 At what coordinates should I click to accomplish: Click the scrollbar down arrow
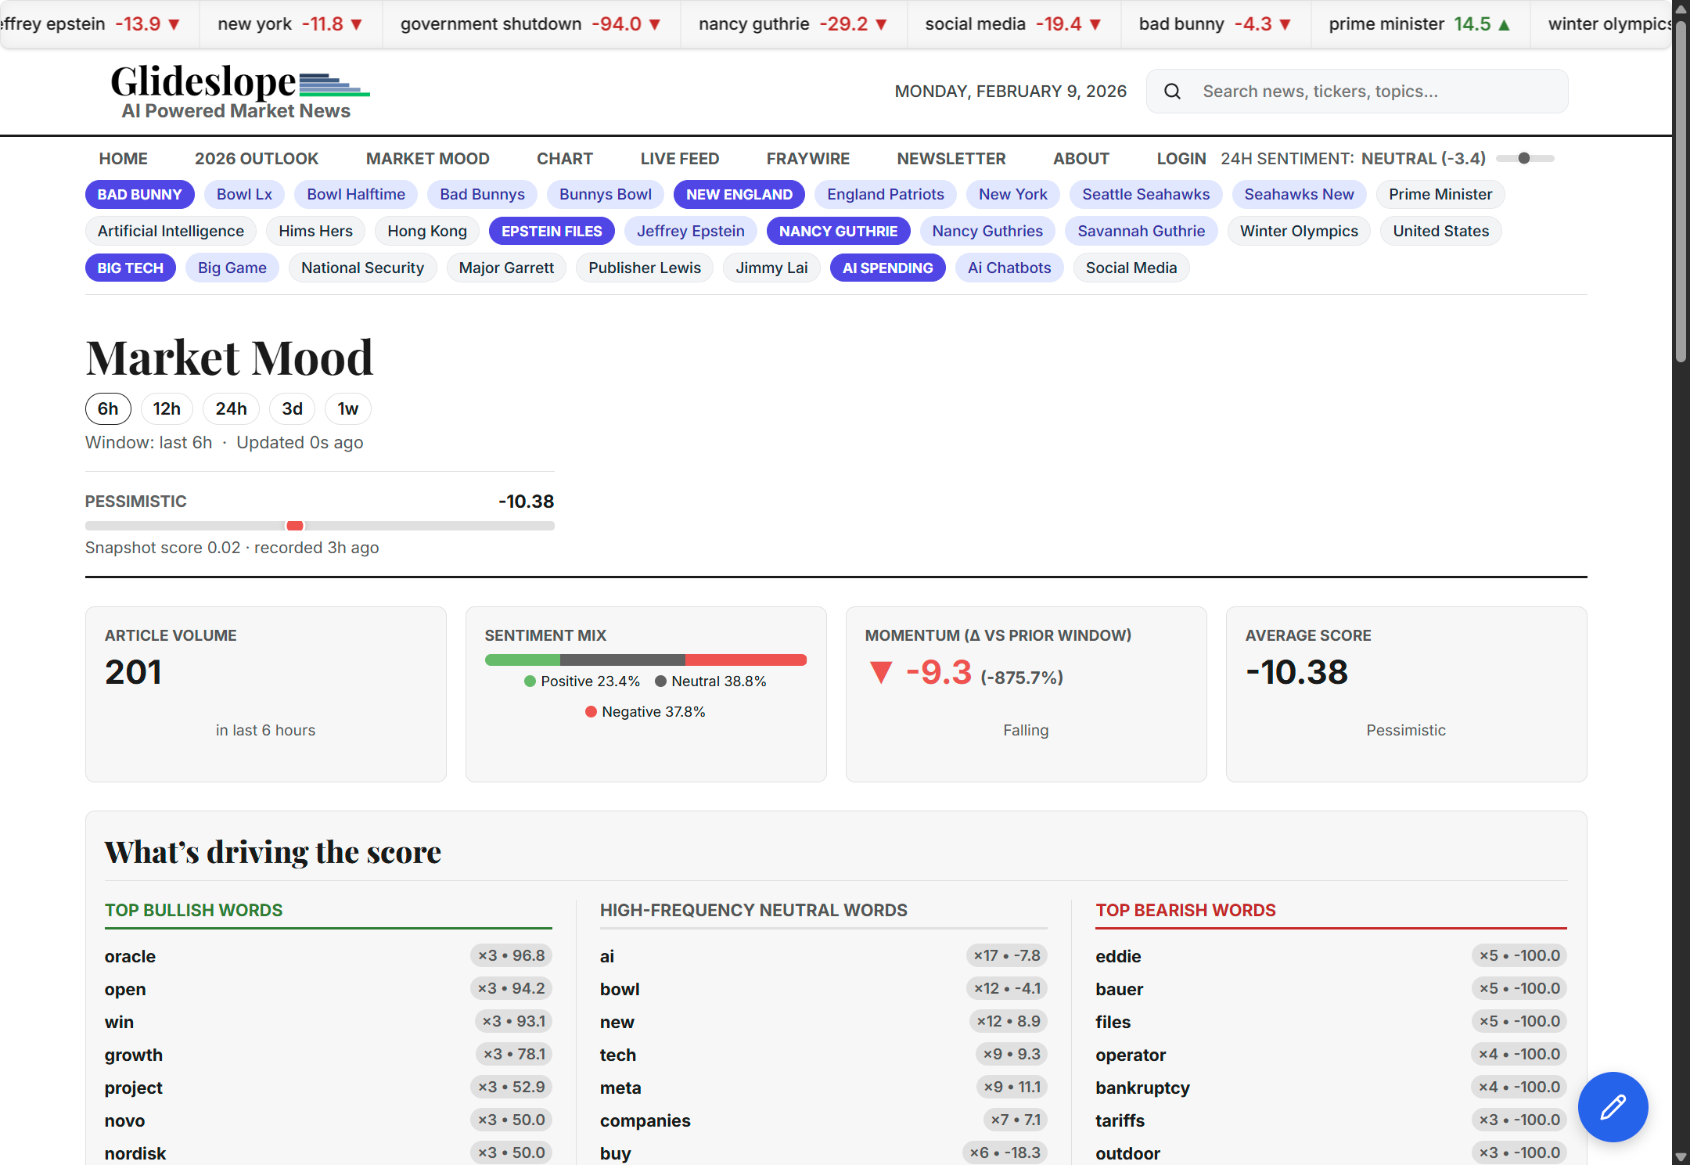(1680, 1156)
